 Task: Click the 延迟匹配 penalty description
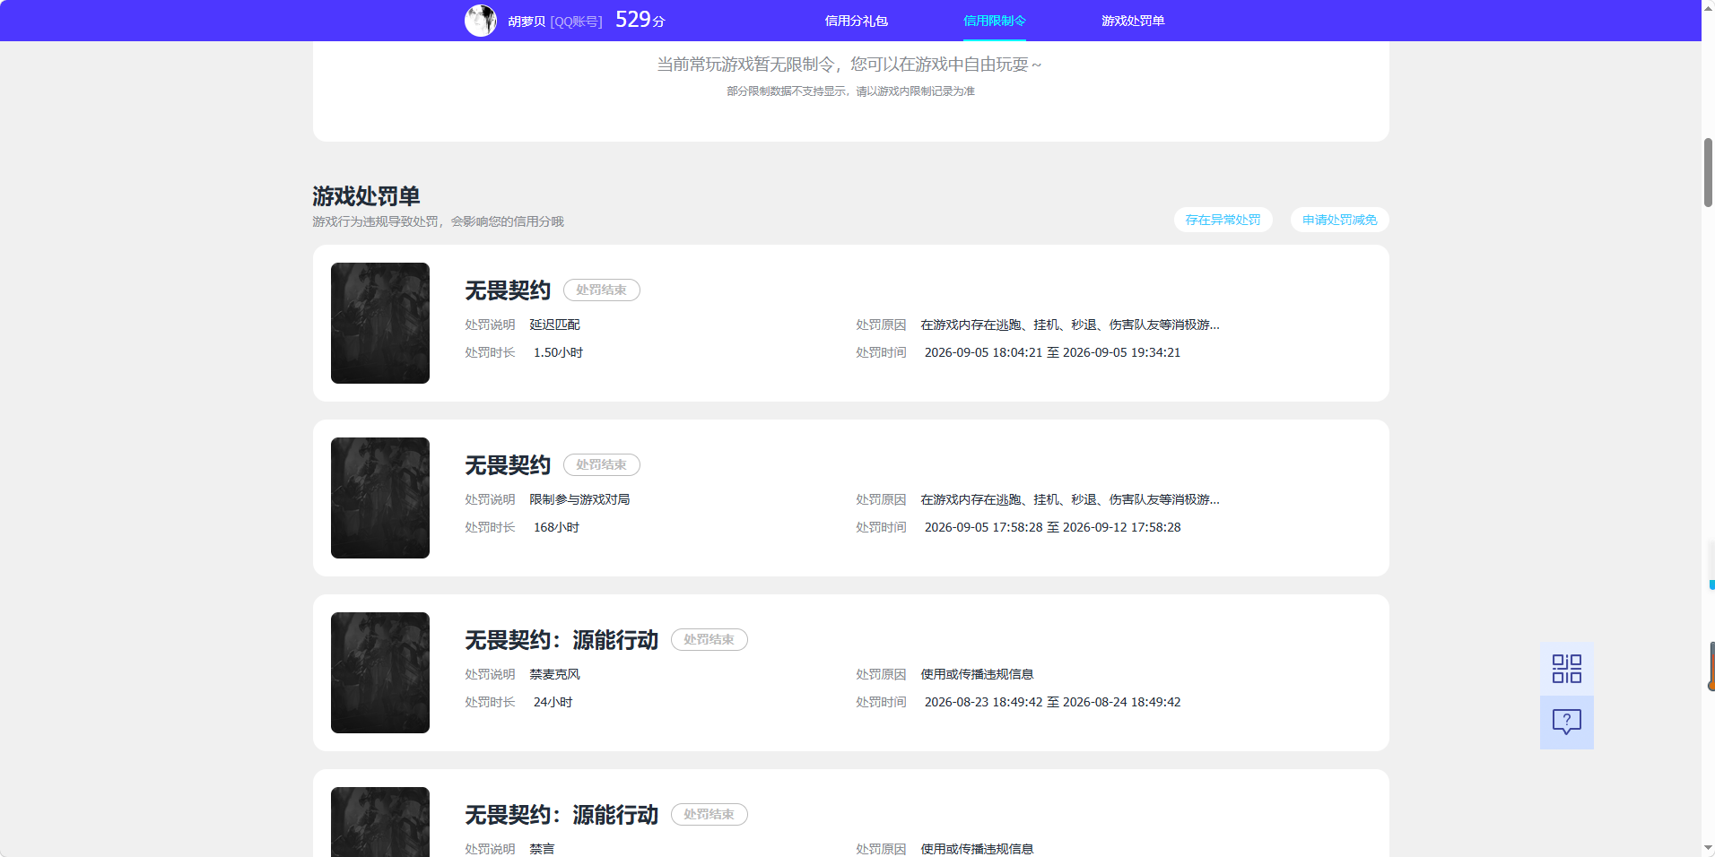[555, 325]
